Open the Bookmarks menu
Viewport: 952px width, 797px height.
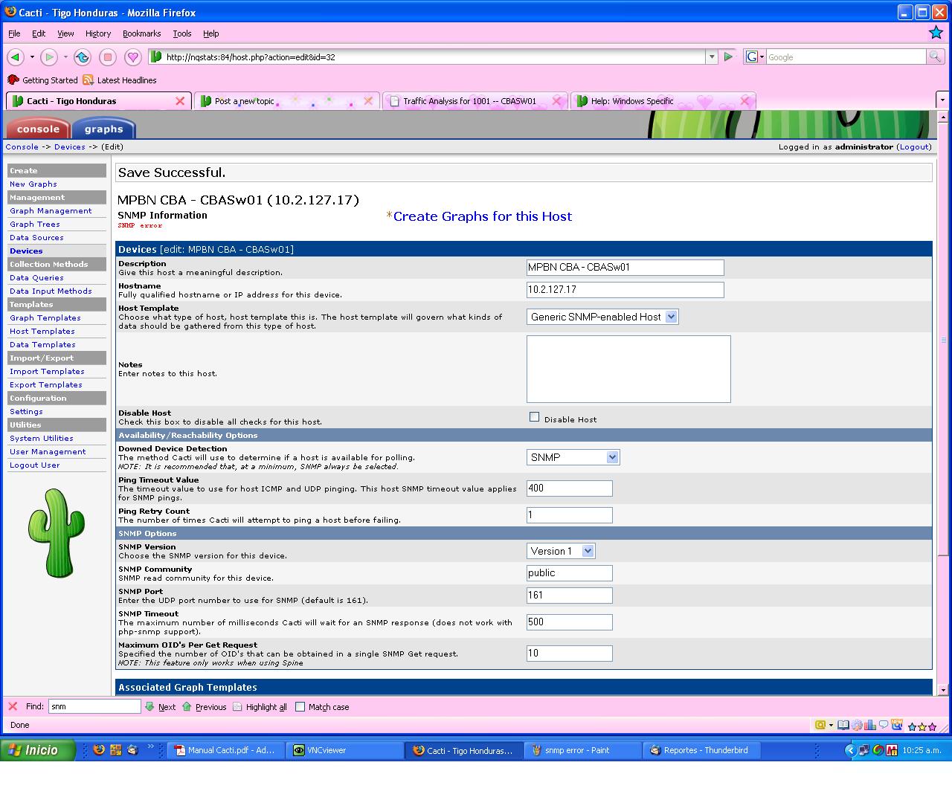coord(141,33)
